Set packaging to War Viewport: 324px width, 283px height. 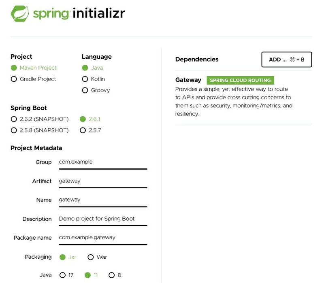[91, 257]
